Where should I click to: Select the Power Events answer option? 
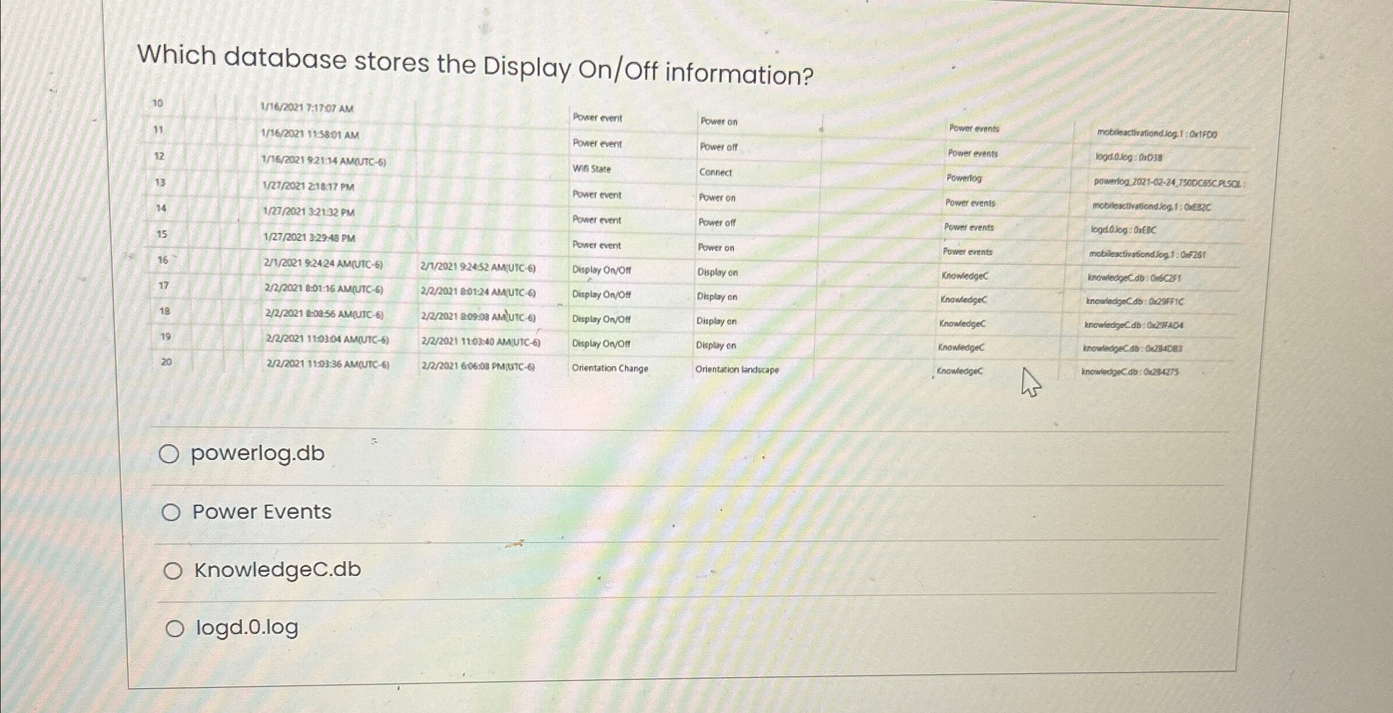tap(171, 512)
